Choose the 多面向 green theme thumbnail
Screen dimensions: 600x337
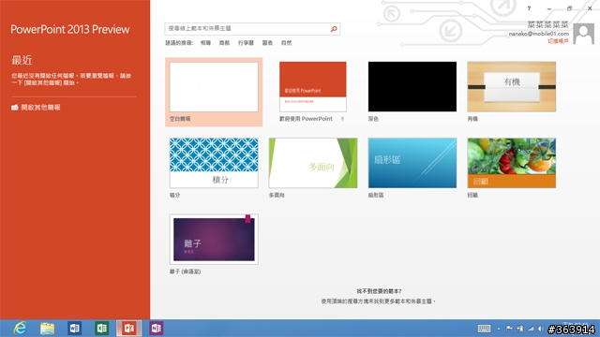click(313, 163)
